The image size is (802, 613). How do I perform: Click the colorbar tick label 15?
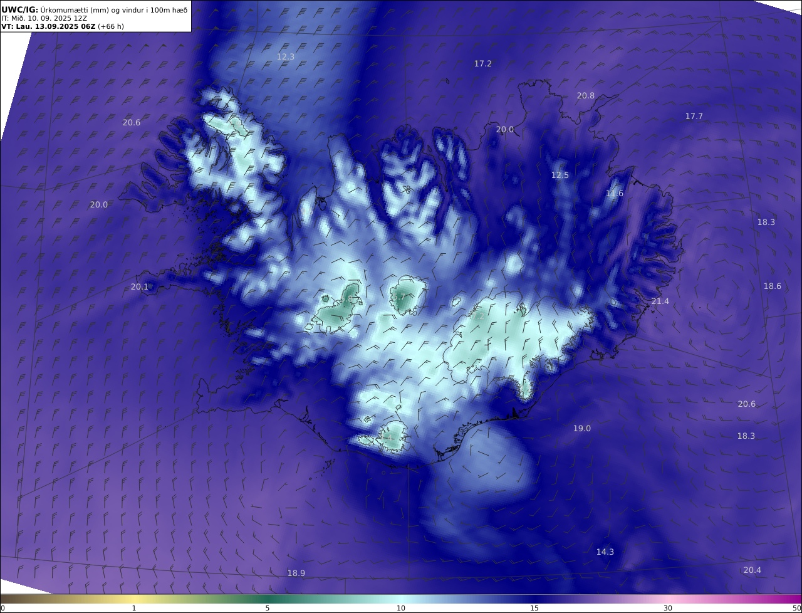pos(534,608)
